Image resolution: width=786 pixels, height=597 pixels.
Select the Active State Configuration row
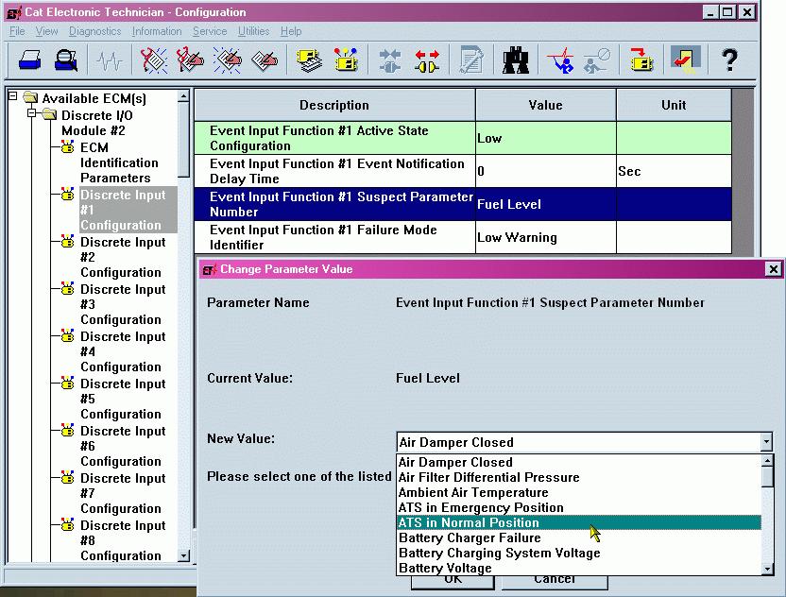coord(463,138)
